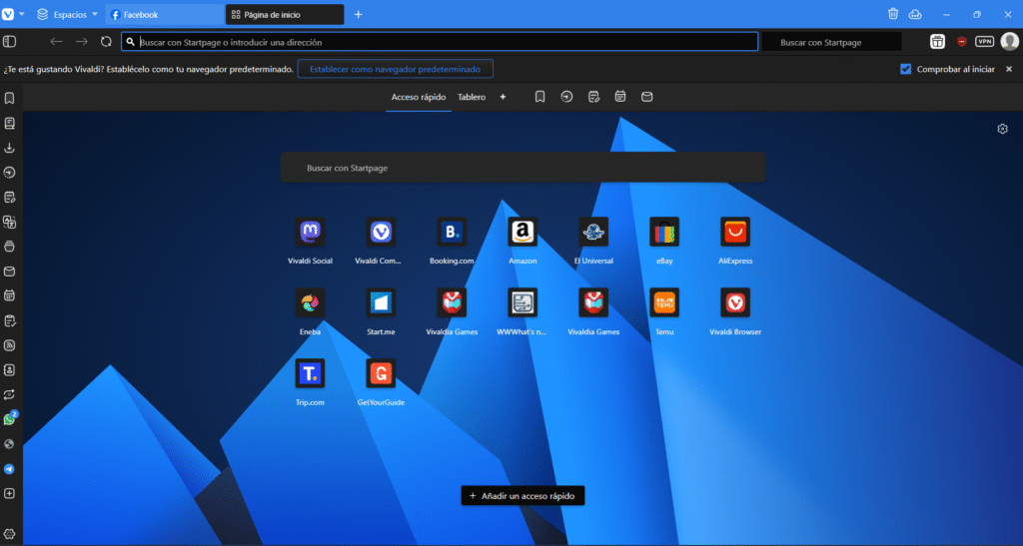Open the ad blocker shield icon
The image size is (1023, 546).
pyautogui.click(x=962, y=42)
